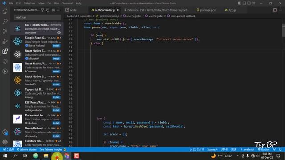Image resolution: width=285 pixels, height=160 pixels.
Task: Open the Help menu
Action: tap(78, 3)
